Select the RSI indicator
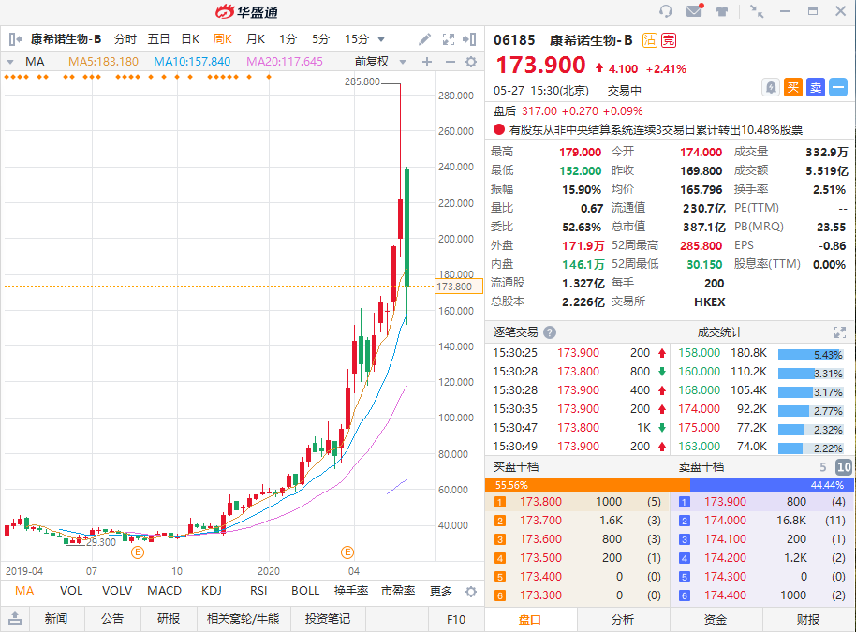This screenshot has width=856, height=632. [258, 591]
